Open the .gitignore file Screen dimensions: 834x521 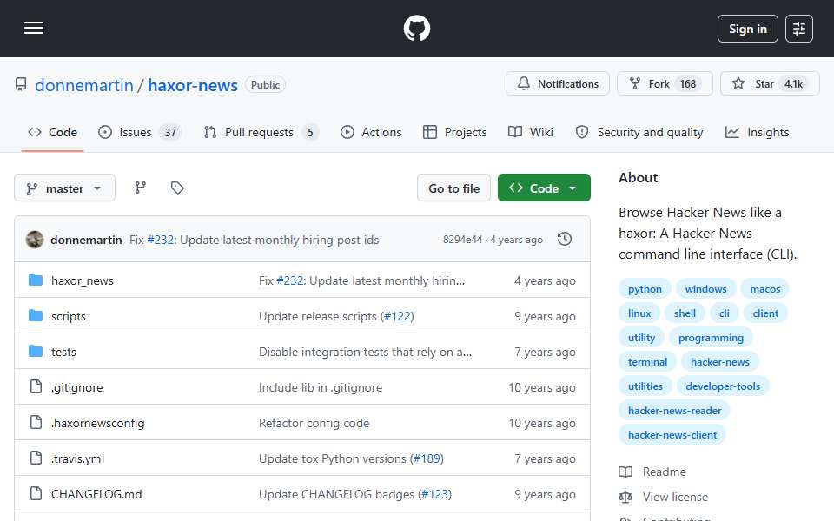76,387
